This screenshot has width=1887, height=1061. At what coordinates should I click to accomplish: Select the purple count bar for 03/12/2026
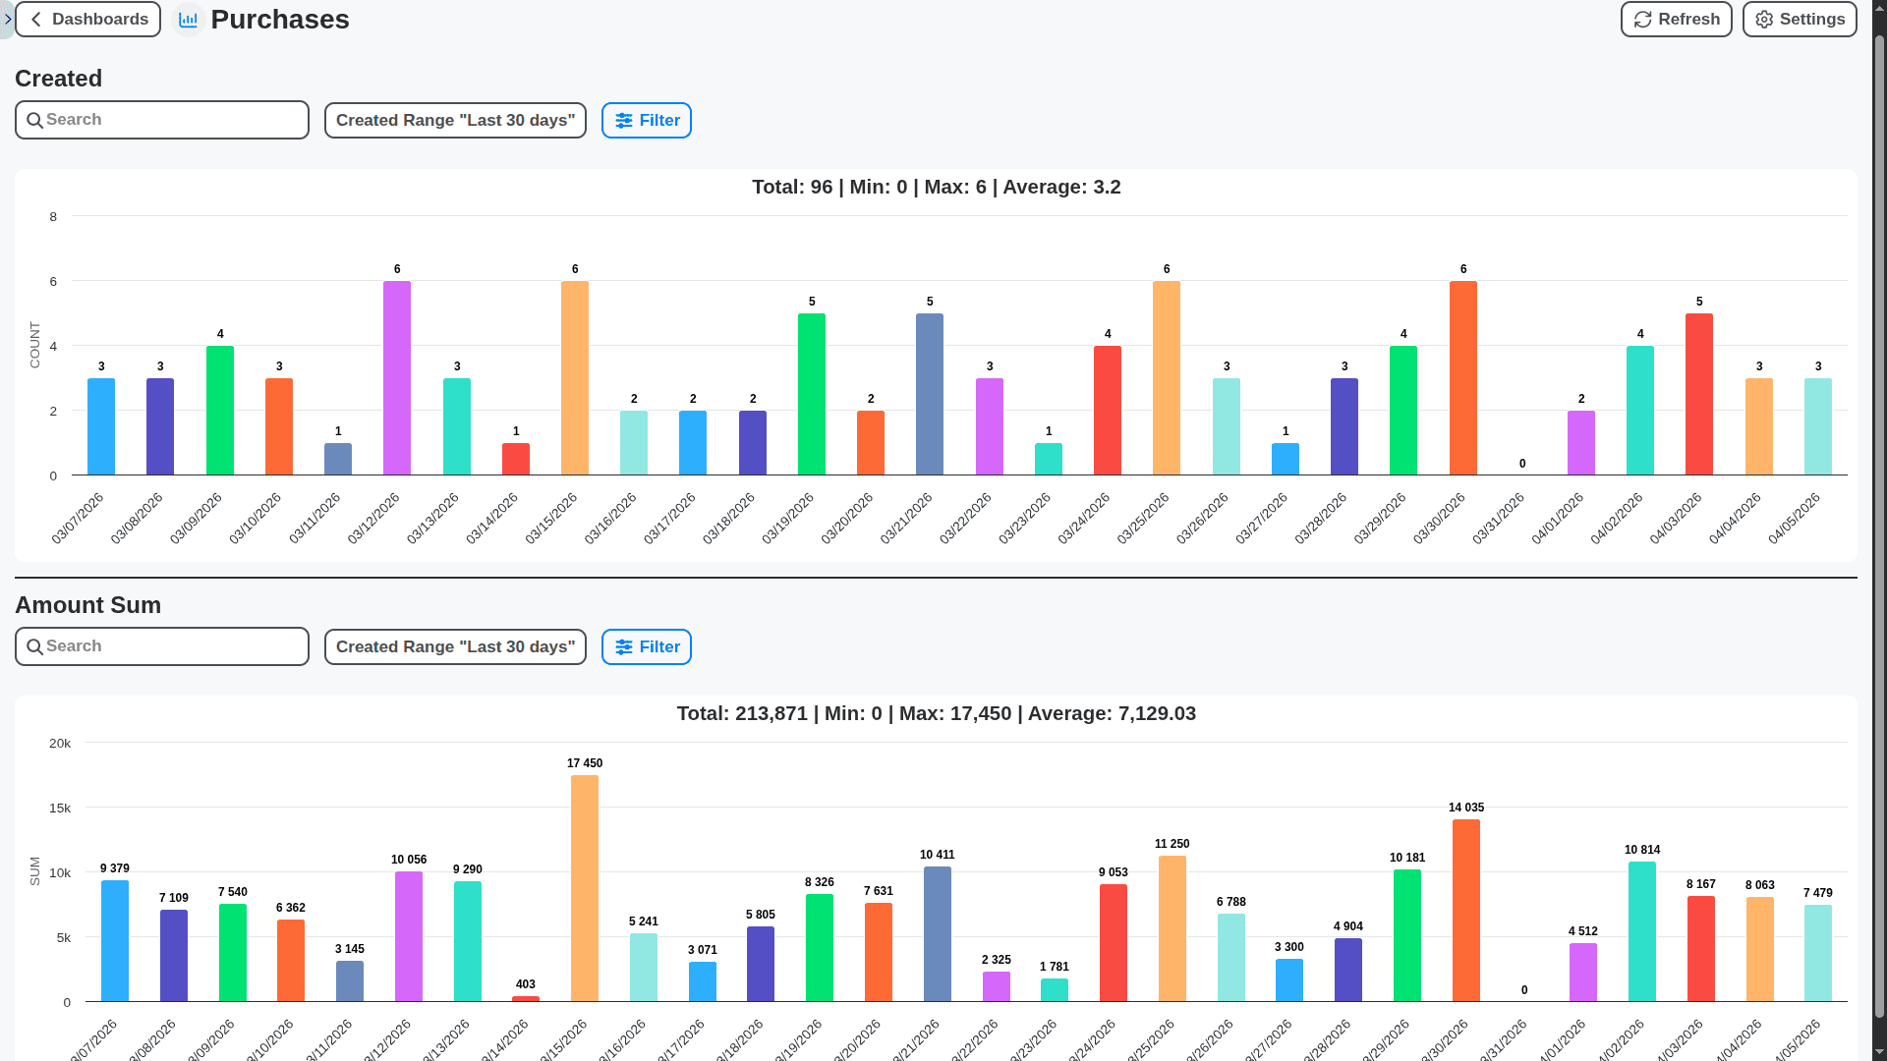pos(397,378)
